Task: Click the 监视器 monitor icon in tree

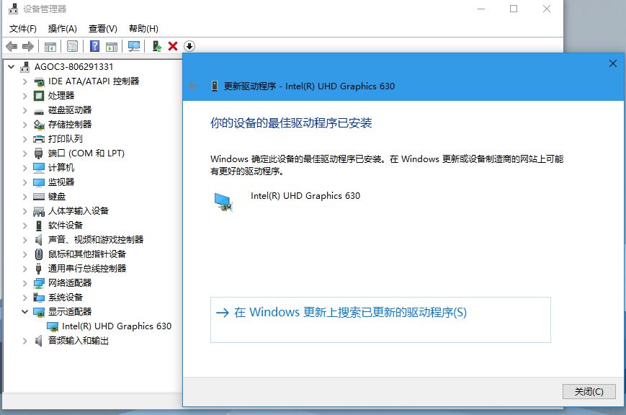Action: click(39, 182)
